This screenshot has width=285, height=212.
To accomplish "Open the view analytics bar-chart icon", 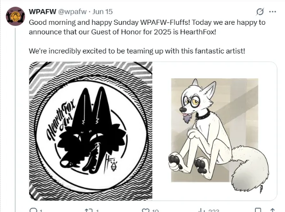I will coord(202,210).
